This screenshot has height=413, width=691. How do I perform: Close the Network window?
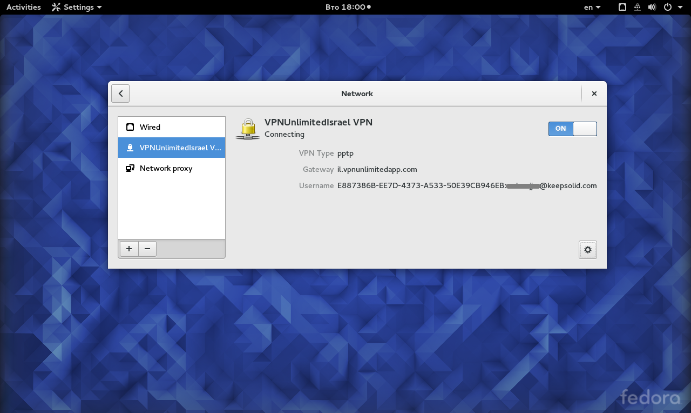tap(594, 94)
